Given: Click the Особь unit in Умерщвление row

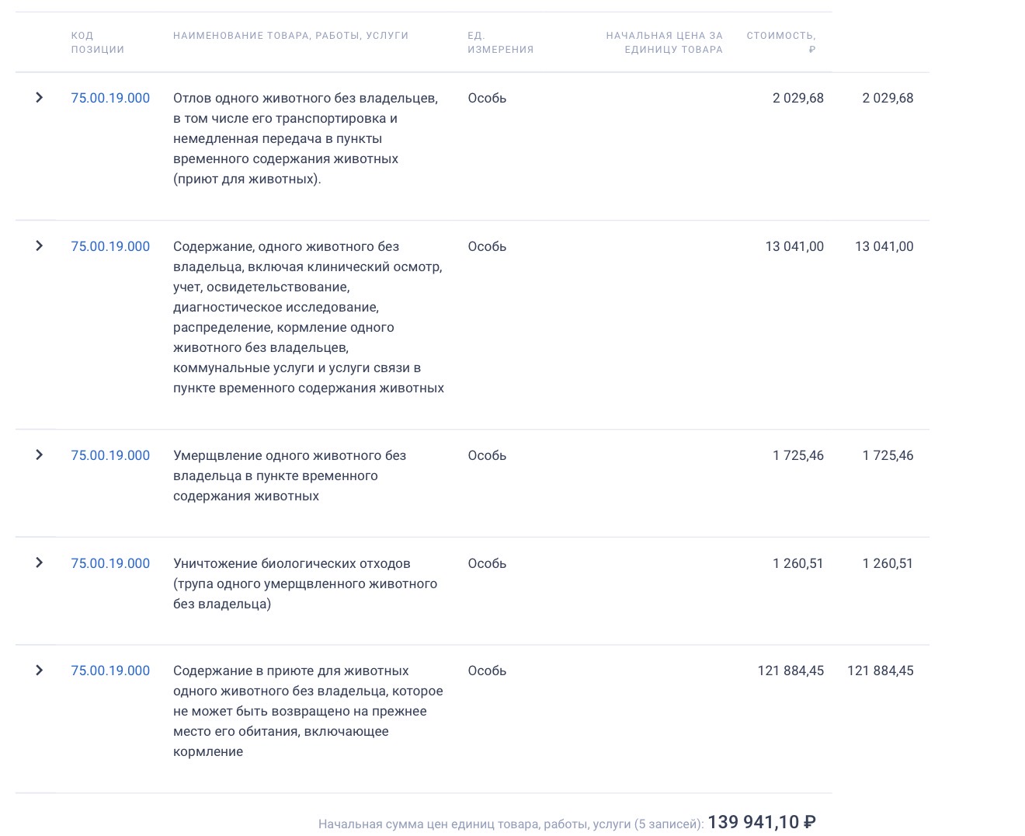Looking at the screenshot, I should [x=487, y=455].
